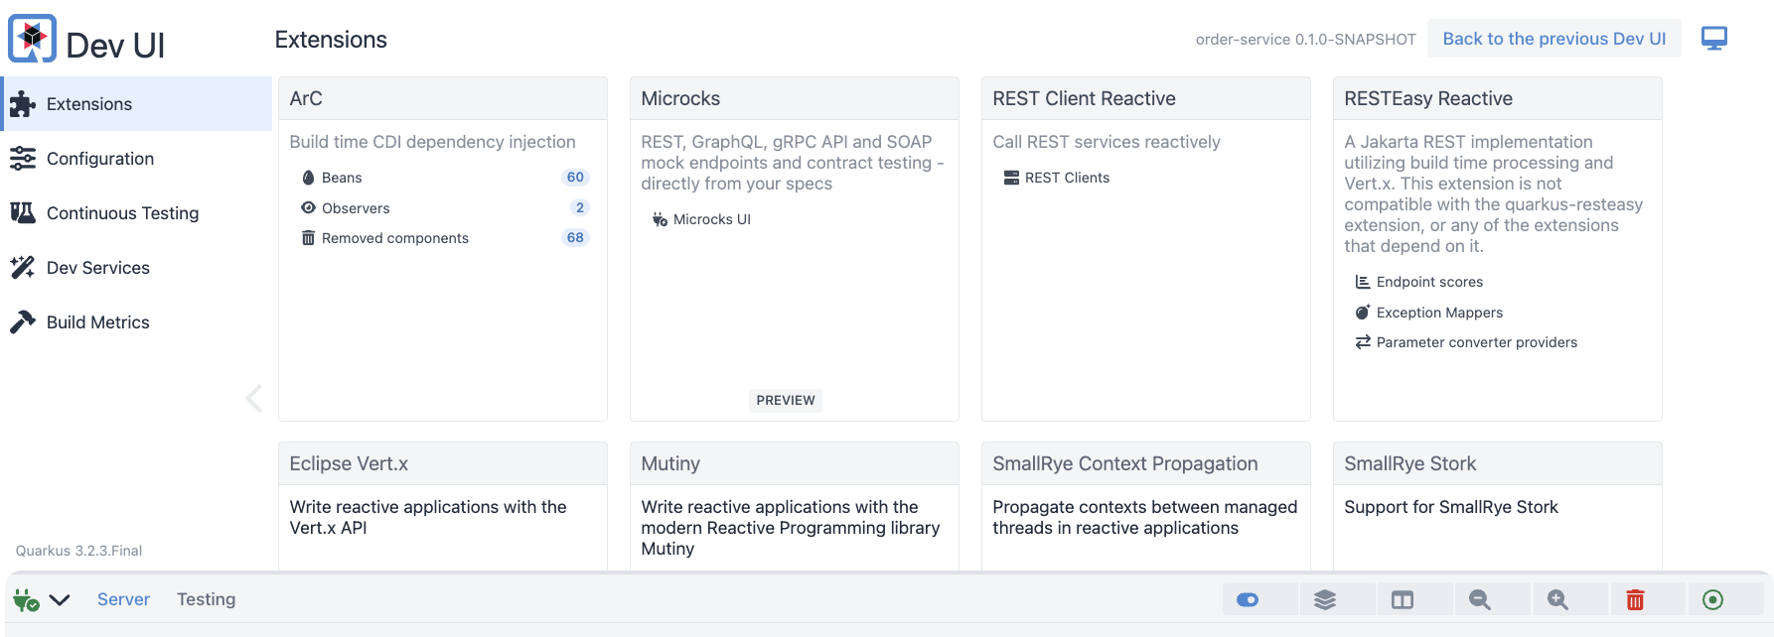Open the Dev Services menu item
The height and width of the screenshot is (637, 1774).
pos(137,268)
